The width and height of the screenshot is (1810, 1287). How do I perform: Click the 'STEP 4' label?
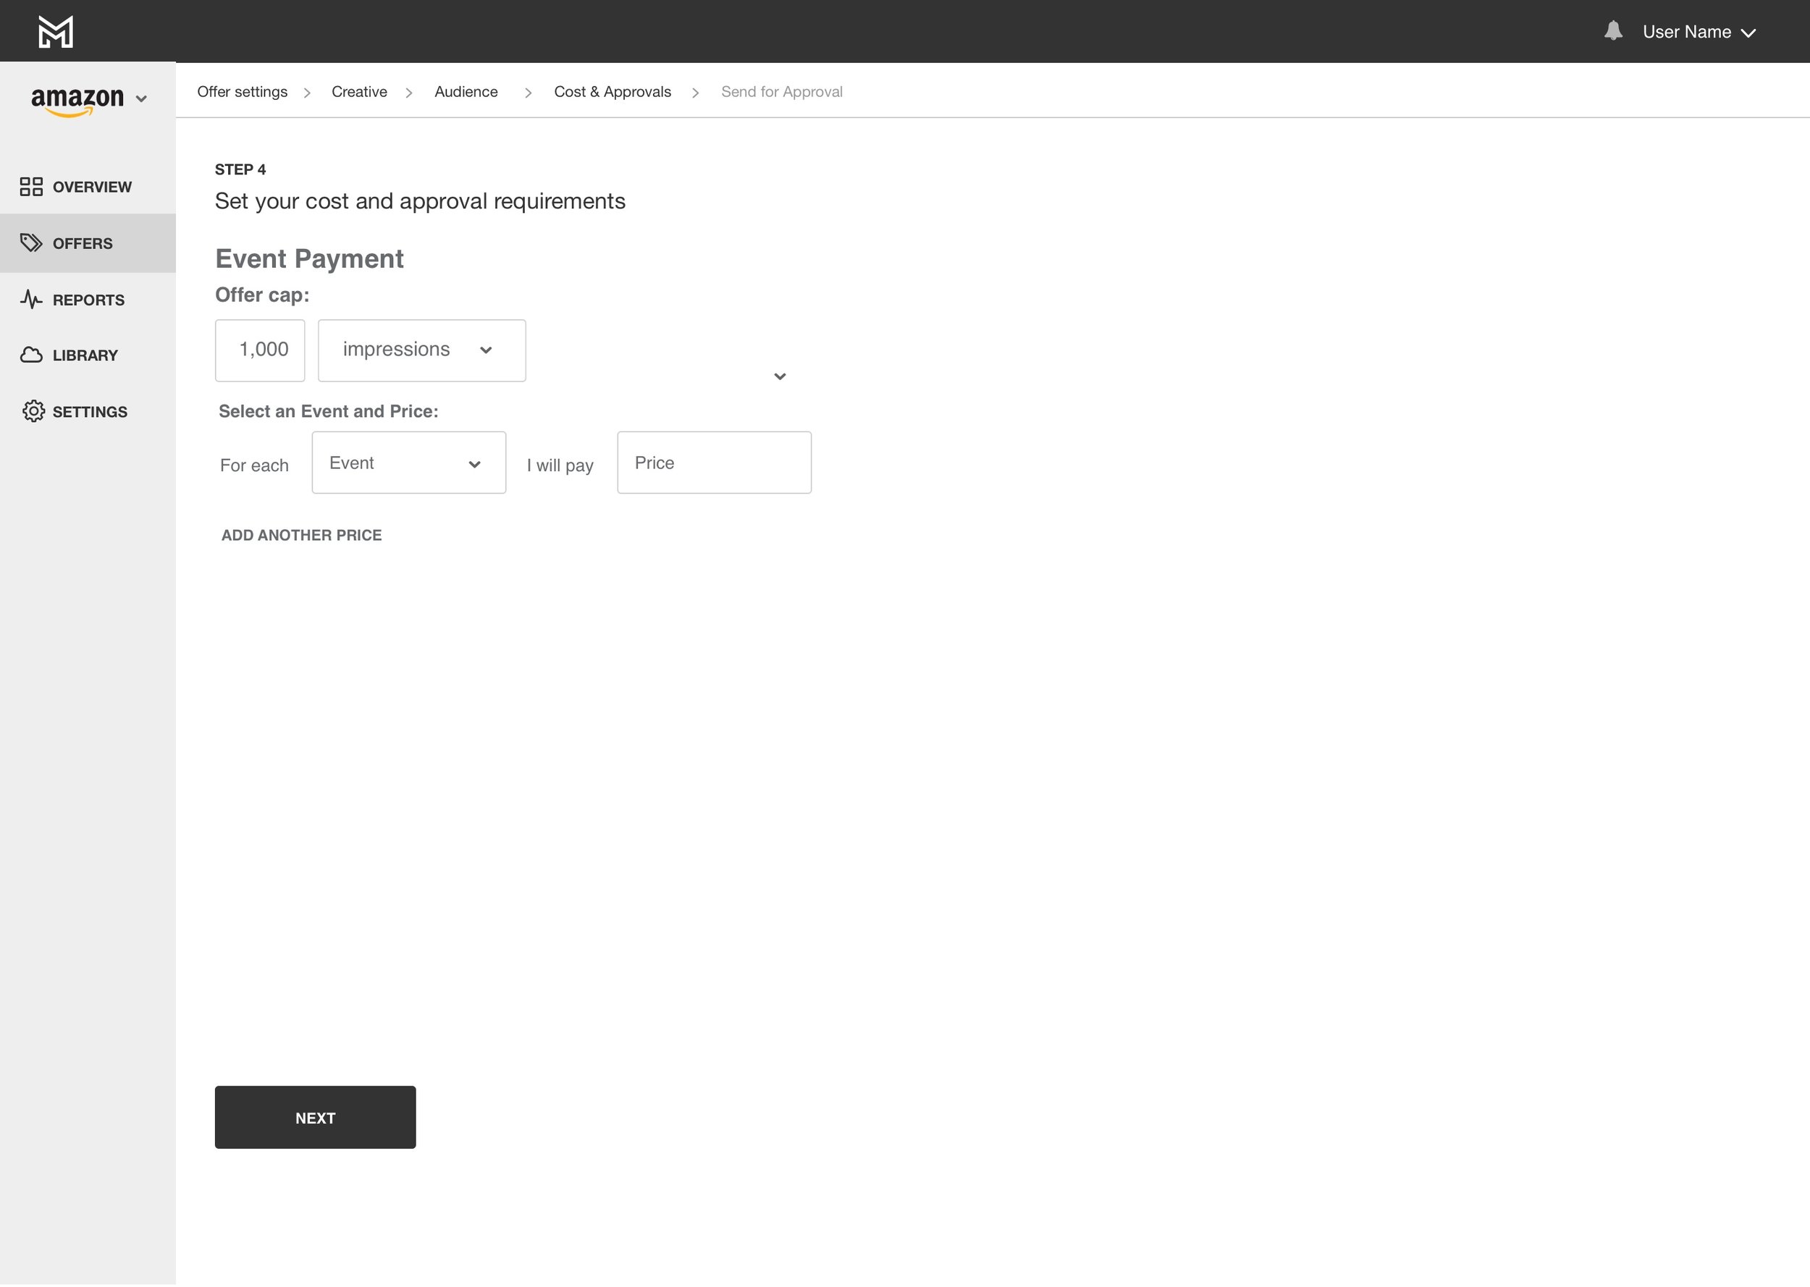coord(240,169)
